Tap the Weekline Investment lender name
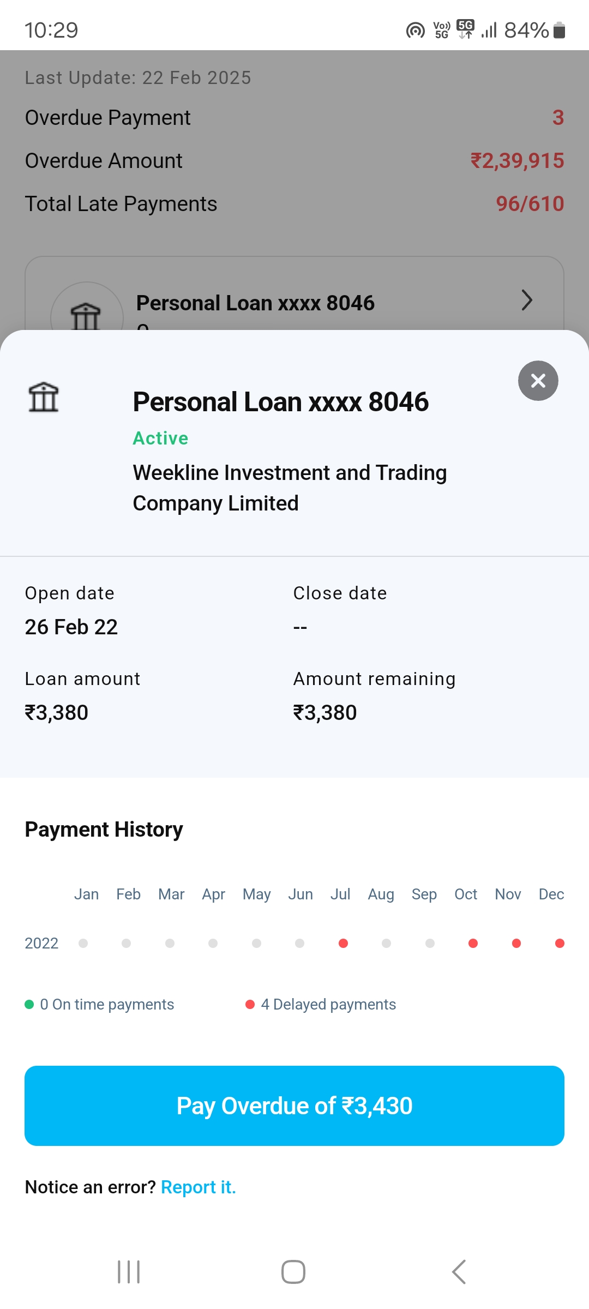 coord(290,488)
